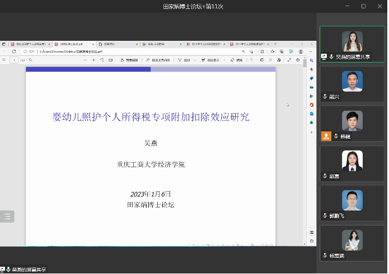The image size is (389, 274).
Task: Click the Edge sidebar search icon
Action: [311, 60]
